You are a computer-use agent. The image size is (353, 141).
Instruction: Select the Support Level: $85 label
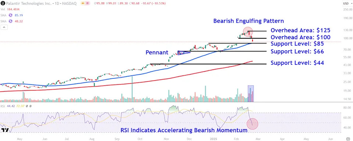point(297,44)
